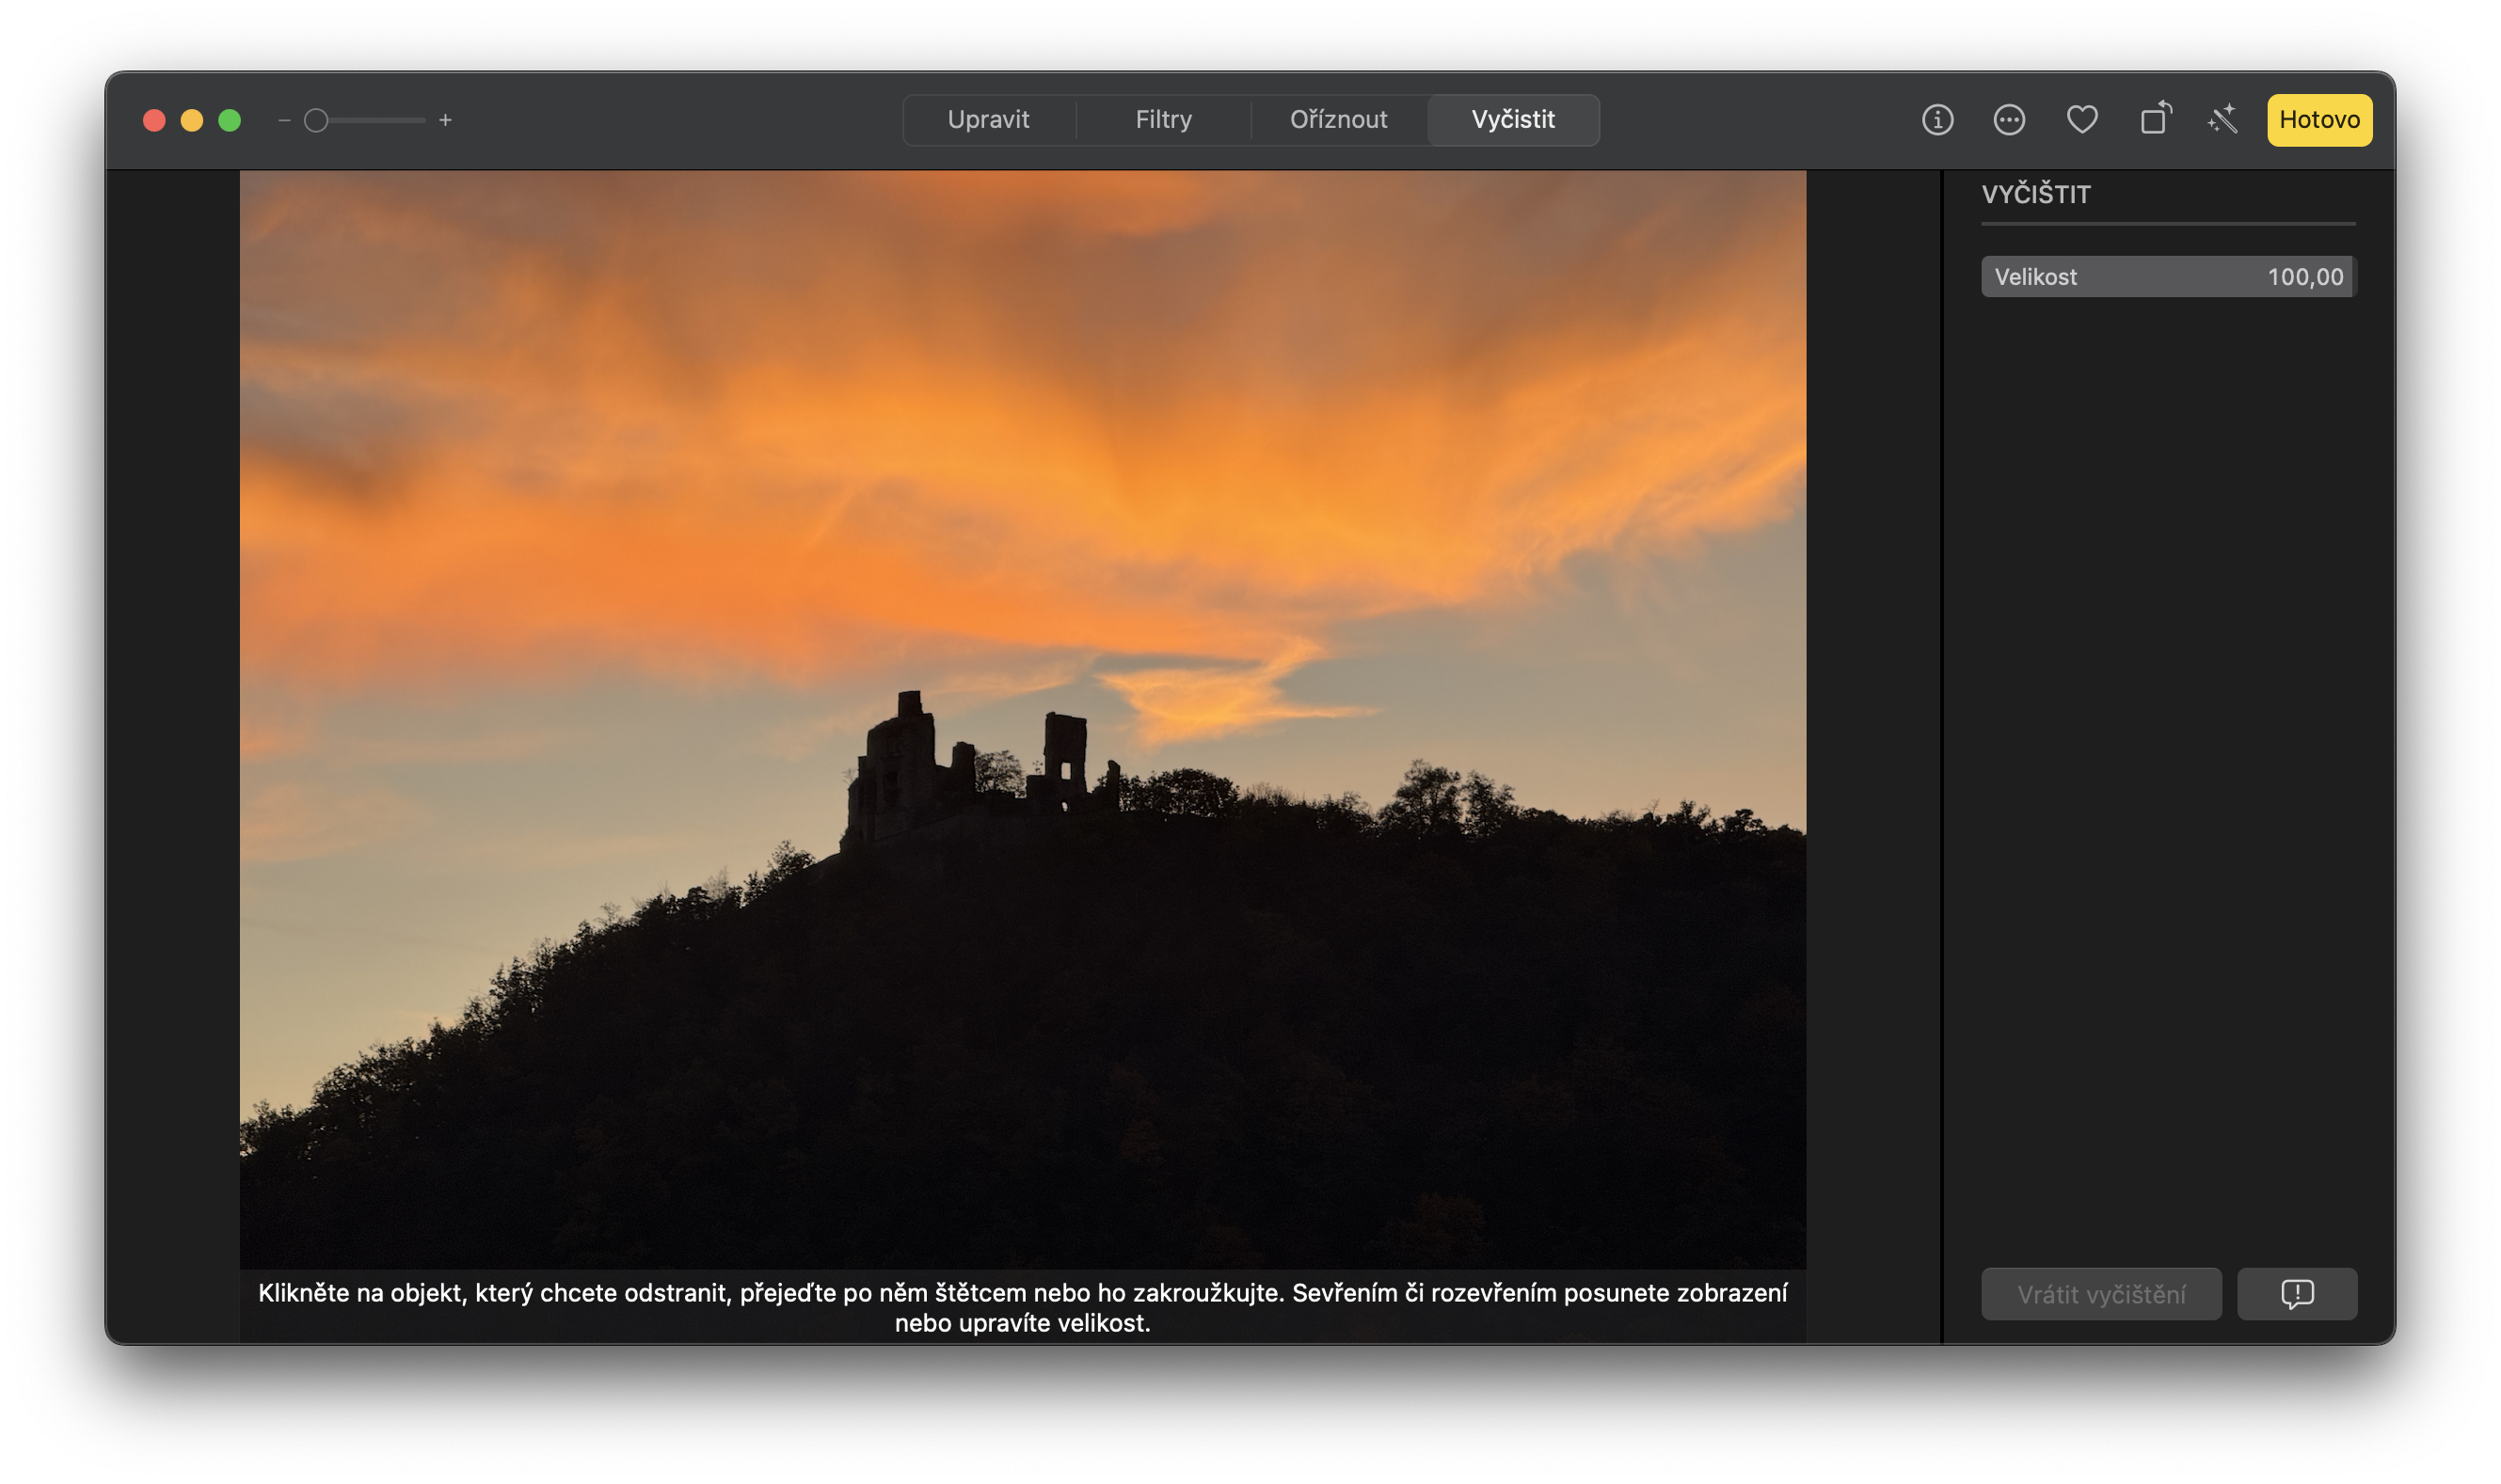
Task: Apply auto-enhance with the magic wand
Action: 2222,119
